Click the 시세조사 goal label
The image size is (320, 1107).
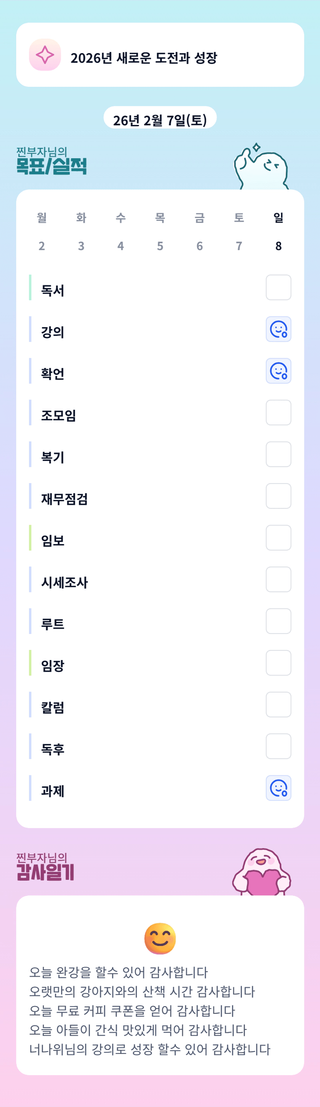tap(65, 582)
